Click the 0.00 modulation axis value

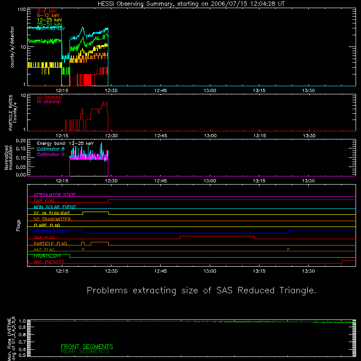point(21,175)
